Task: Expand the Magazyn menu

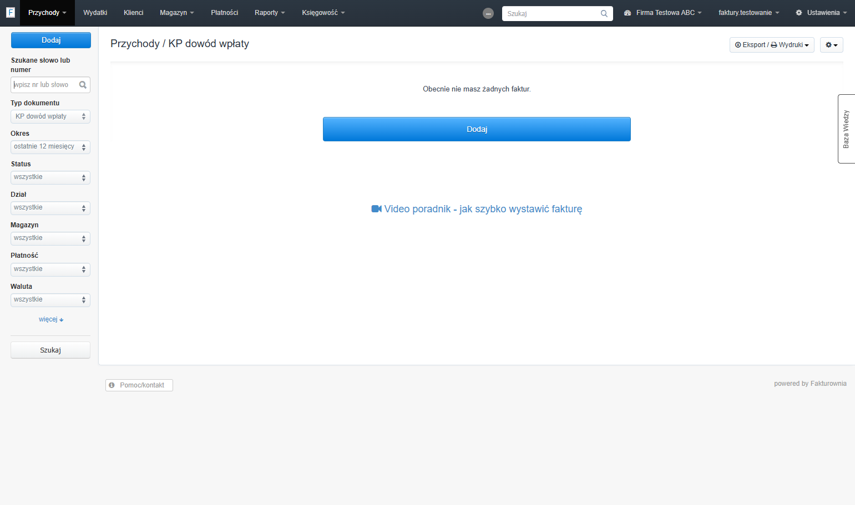Action: point(177,13)
